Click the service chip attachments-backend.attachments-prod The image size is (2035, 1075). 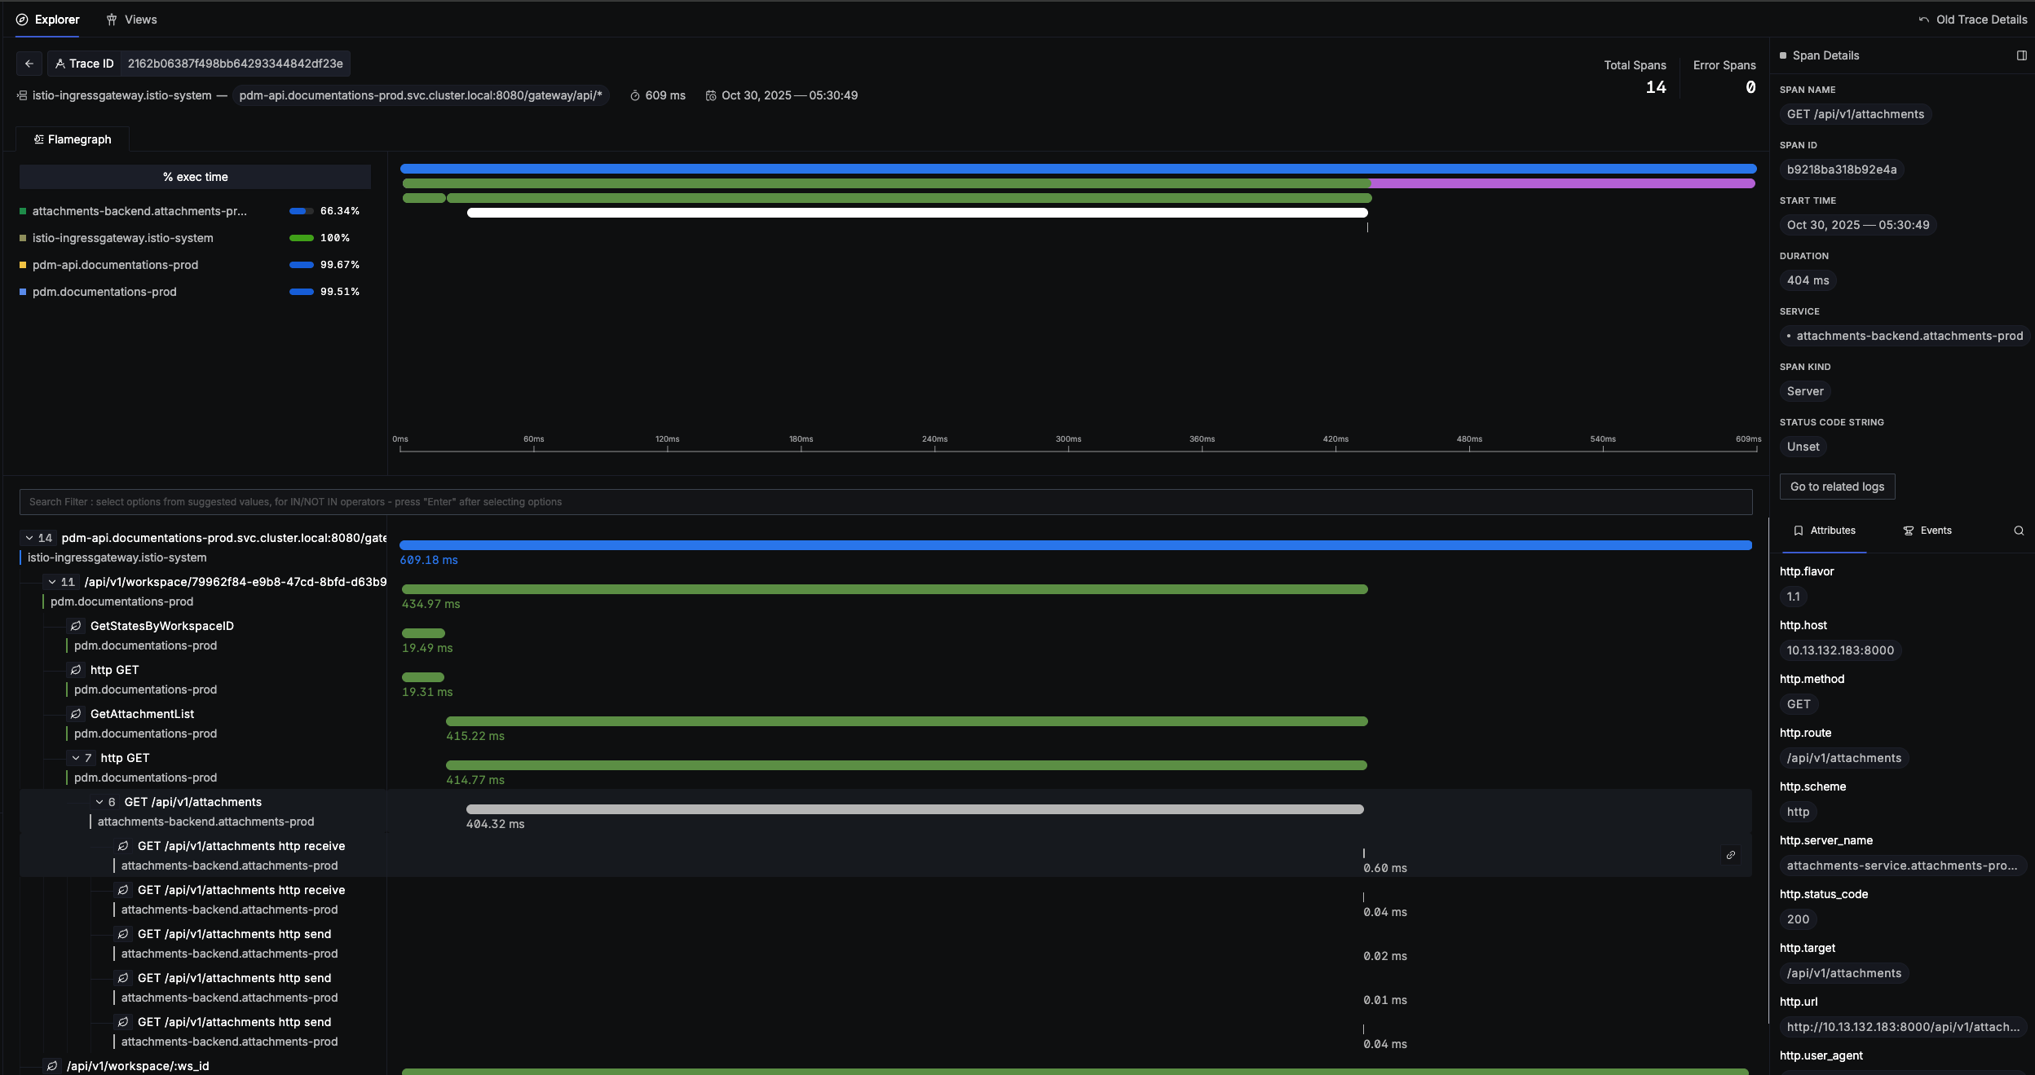click(x=1905, y=336)
